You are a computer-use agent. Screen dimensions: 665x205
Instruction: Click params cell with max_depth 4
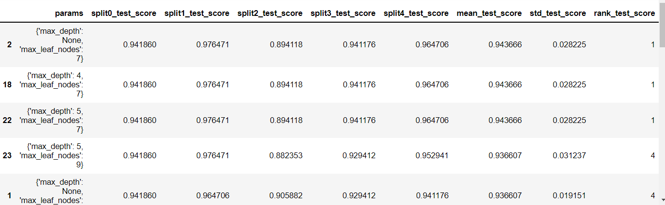coord(51,84)
